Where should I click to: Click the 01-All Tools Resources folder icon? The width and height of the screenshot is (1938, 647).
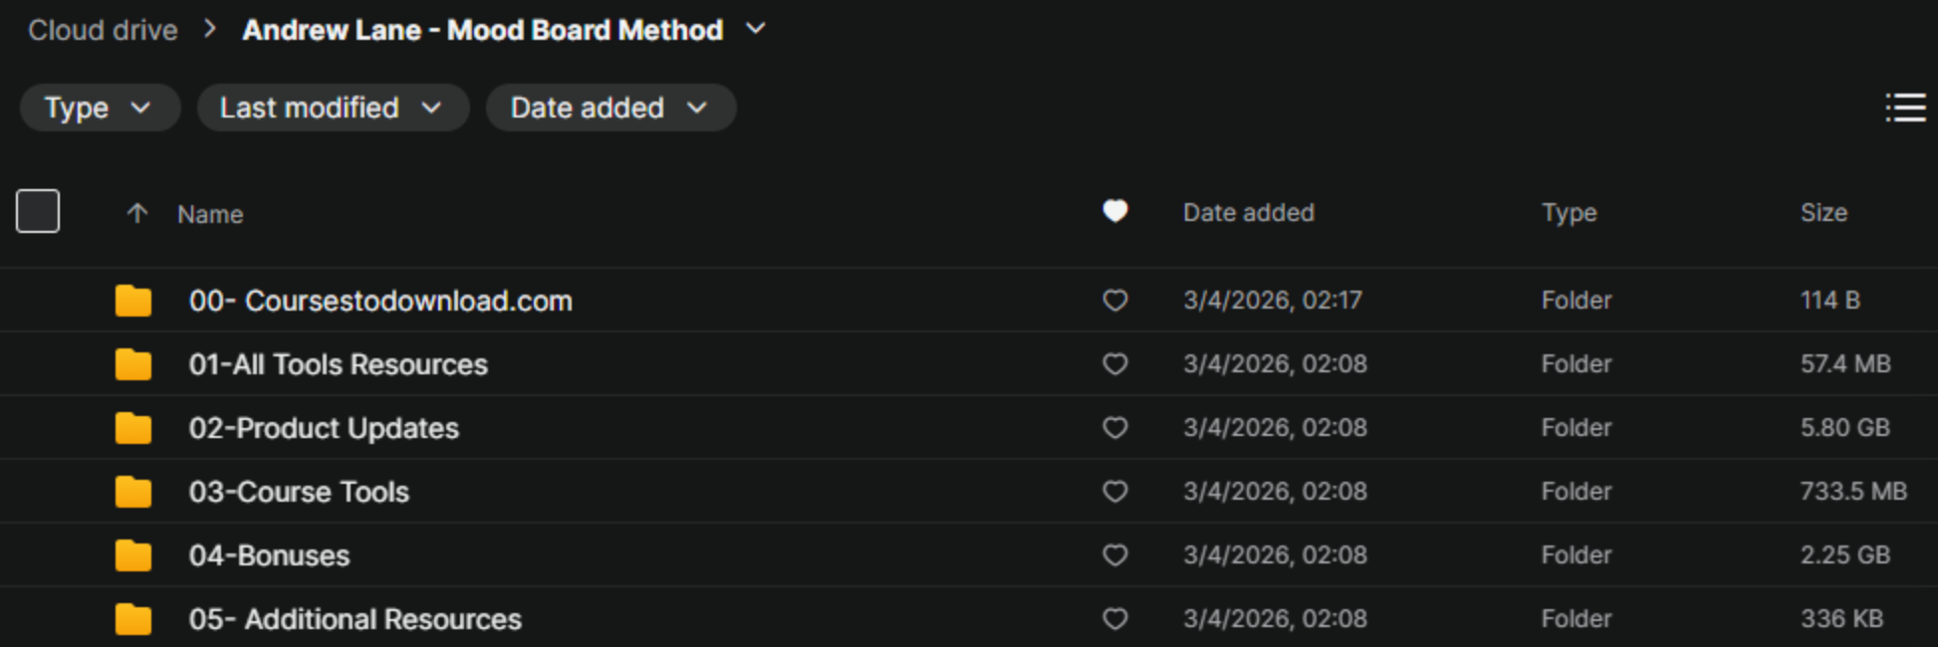pos(133,364)
